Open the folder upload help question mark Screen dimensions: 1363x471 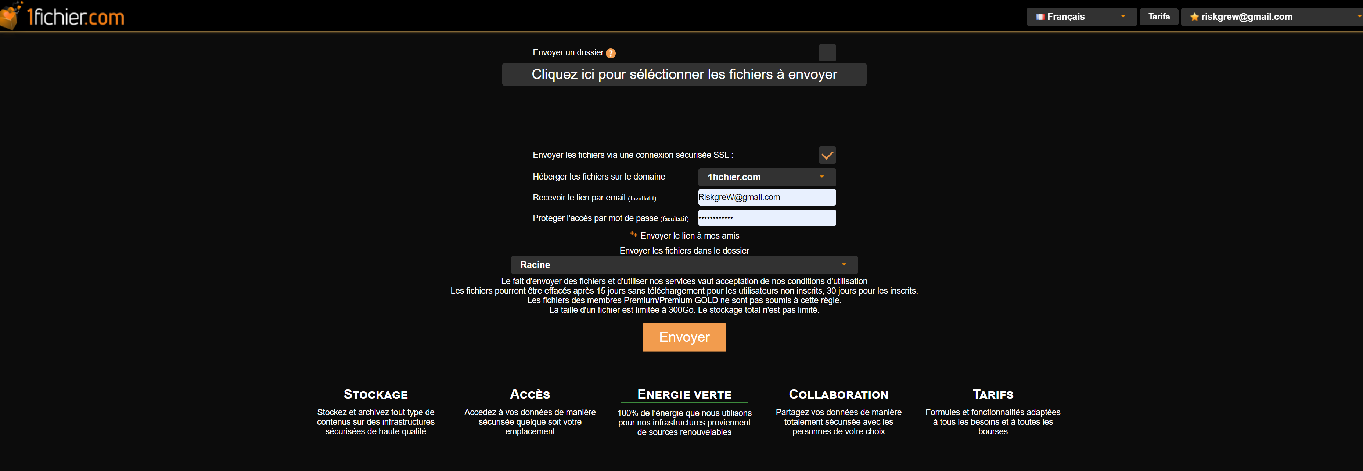click(611, 53)
